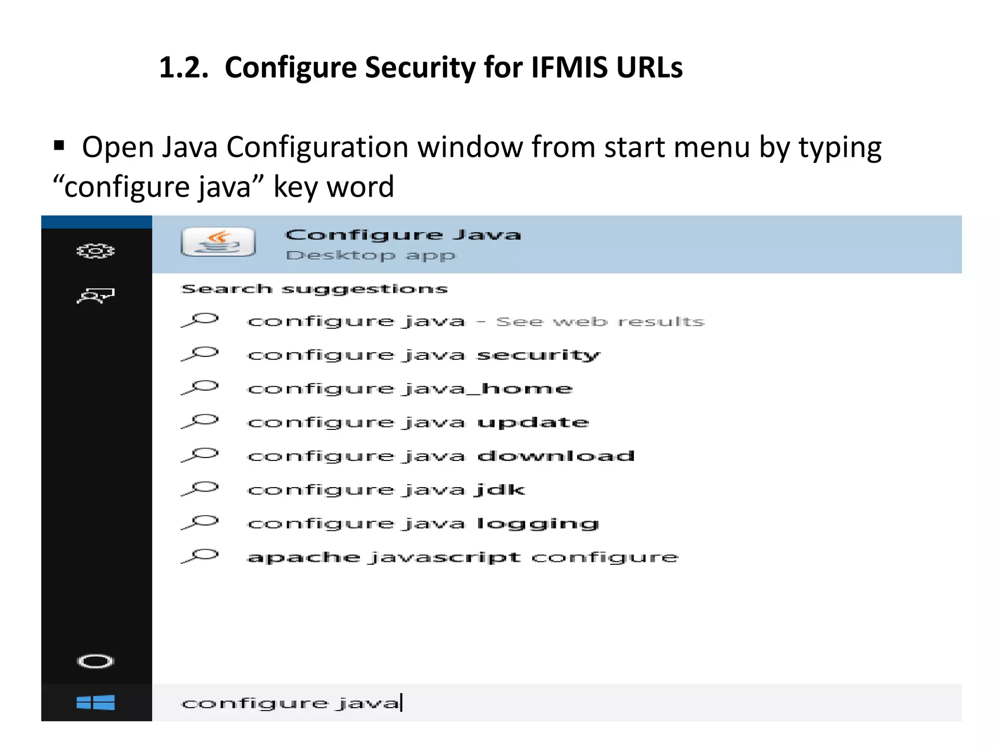Click the Java coffee cup icon
Screen dimensions: 995x746
(x=218, y=242)
